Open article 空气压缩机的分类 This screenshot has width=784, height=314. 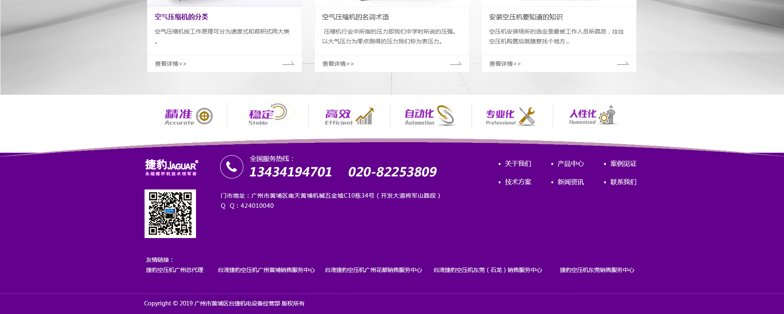pos(181,17)
